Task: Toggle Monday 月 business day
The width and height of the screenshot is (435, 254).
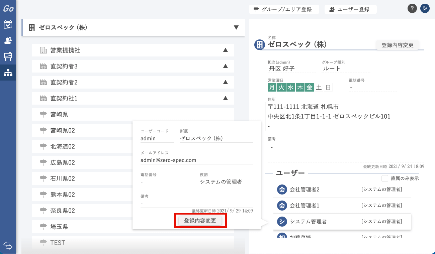Action: pyautogui.click(x=272, y=88)
